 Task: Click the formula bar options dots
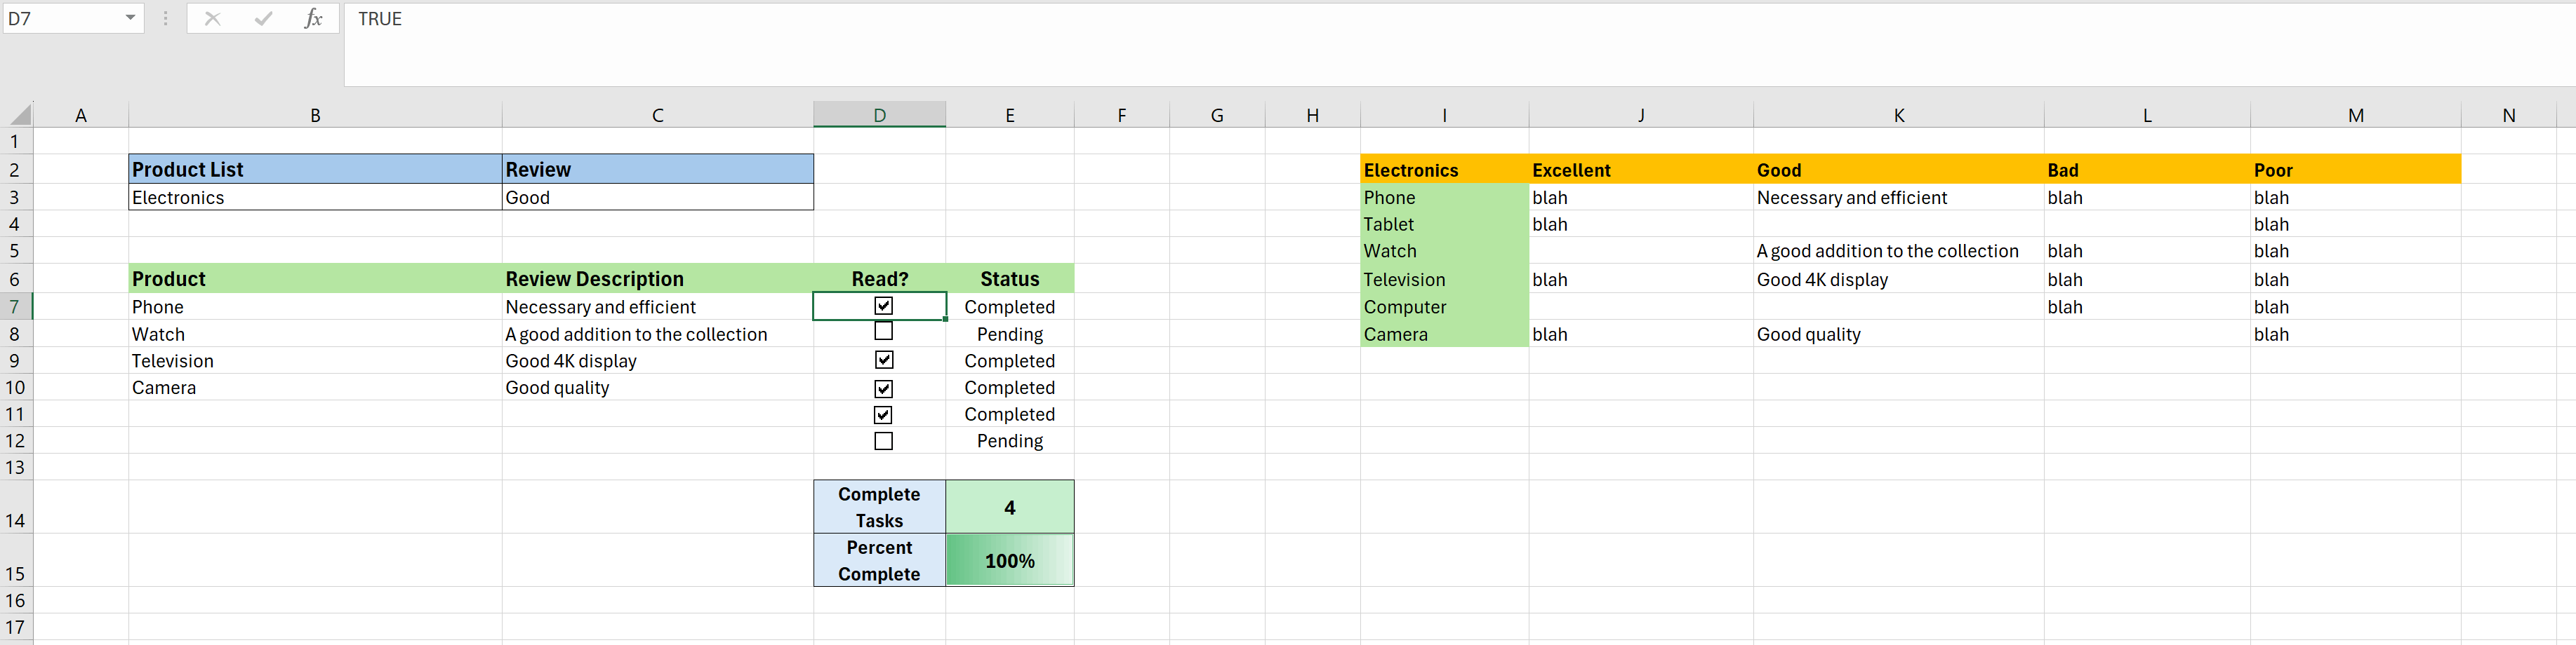point(166,18)
